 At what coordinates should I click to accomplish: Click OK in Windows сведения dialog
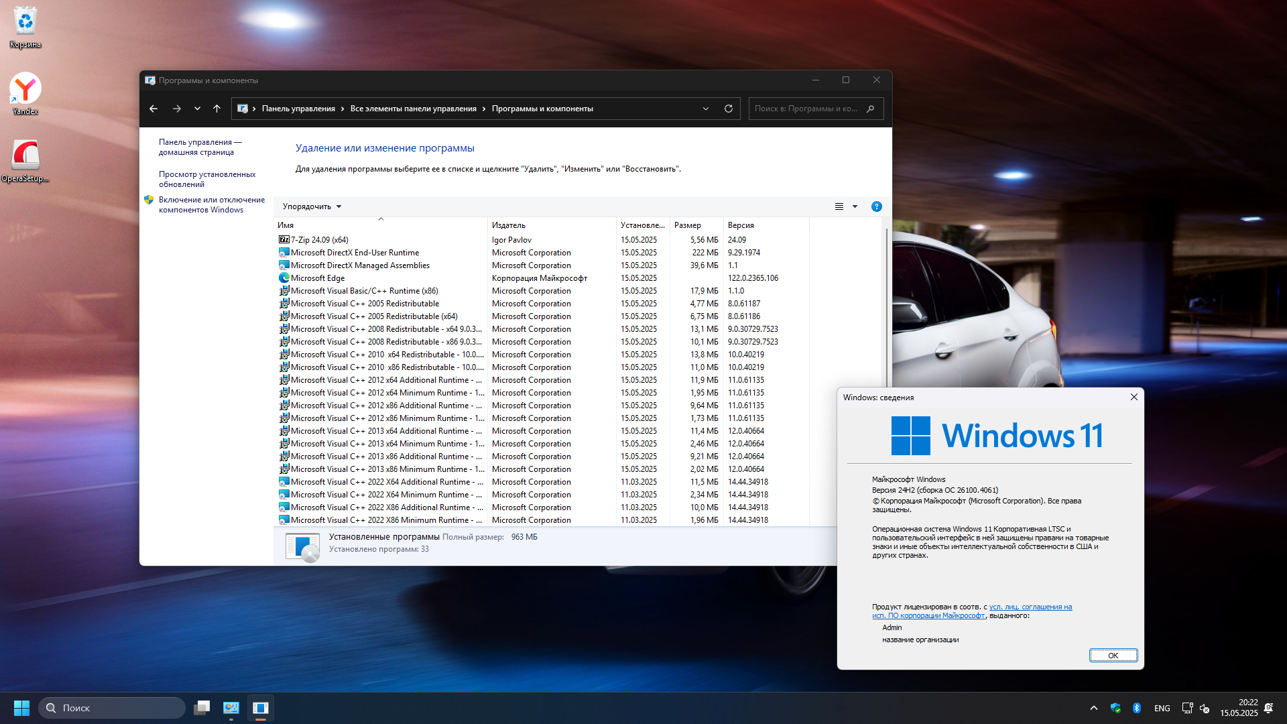1113,656
